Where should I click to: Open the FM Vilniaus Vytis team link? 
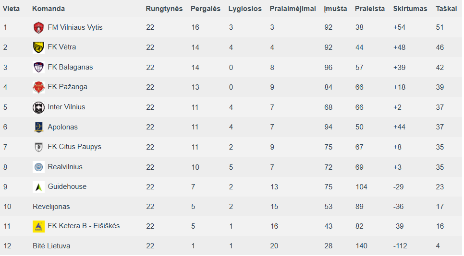pos(75,27)
